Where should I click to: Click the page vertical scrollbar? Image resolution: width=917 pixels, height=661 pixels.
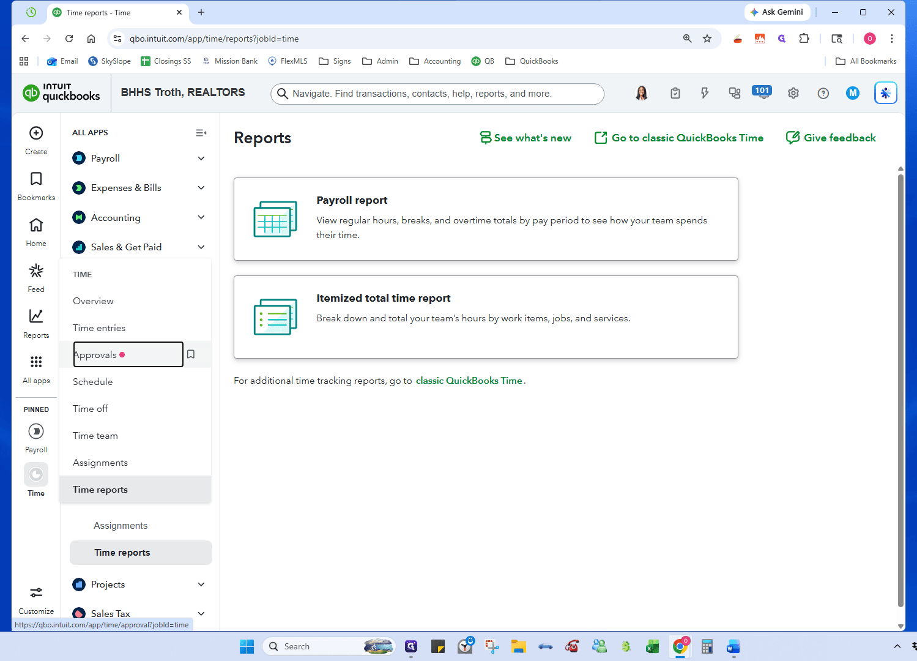point(900,392)
